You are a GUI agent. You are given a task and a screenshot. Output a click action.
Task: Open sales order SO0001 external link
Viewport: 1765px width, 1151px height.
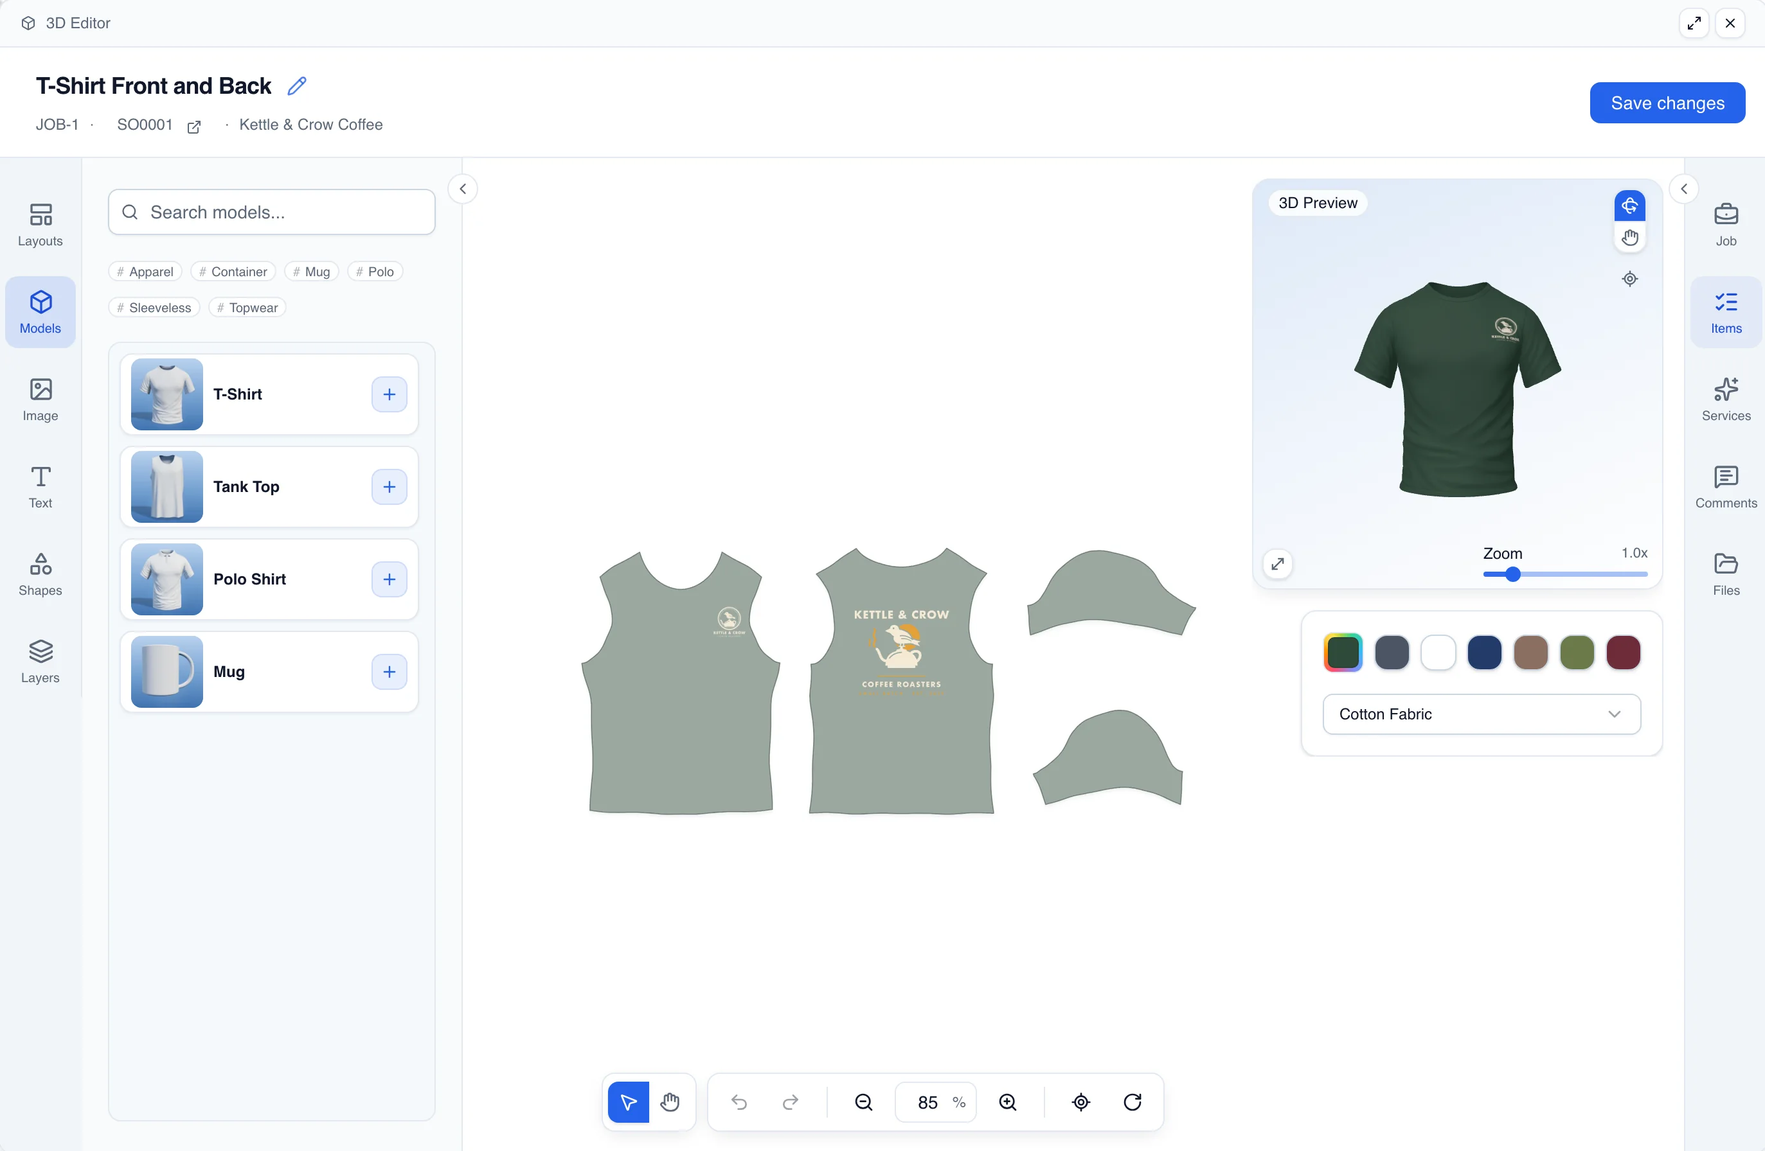(194, 126)
